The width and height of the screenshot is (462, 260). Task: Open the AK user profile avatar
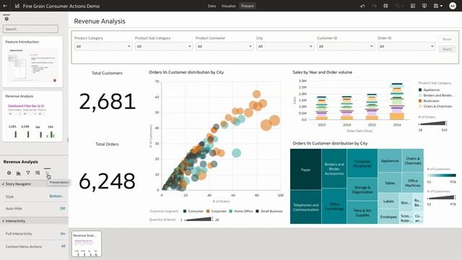point(453,6)
